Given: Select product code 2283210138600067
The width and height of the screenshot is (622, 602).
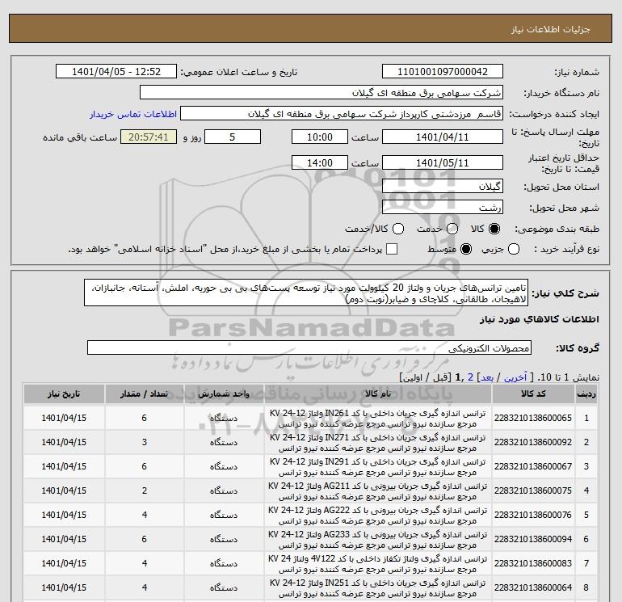Looking at the screenshot, I should tap(533, 466).
